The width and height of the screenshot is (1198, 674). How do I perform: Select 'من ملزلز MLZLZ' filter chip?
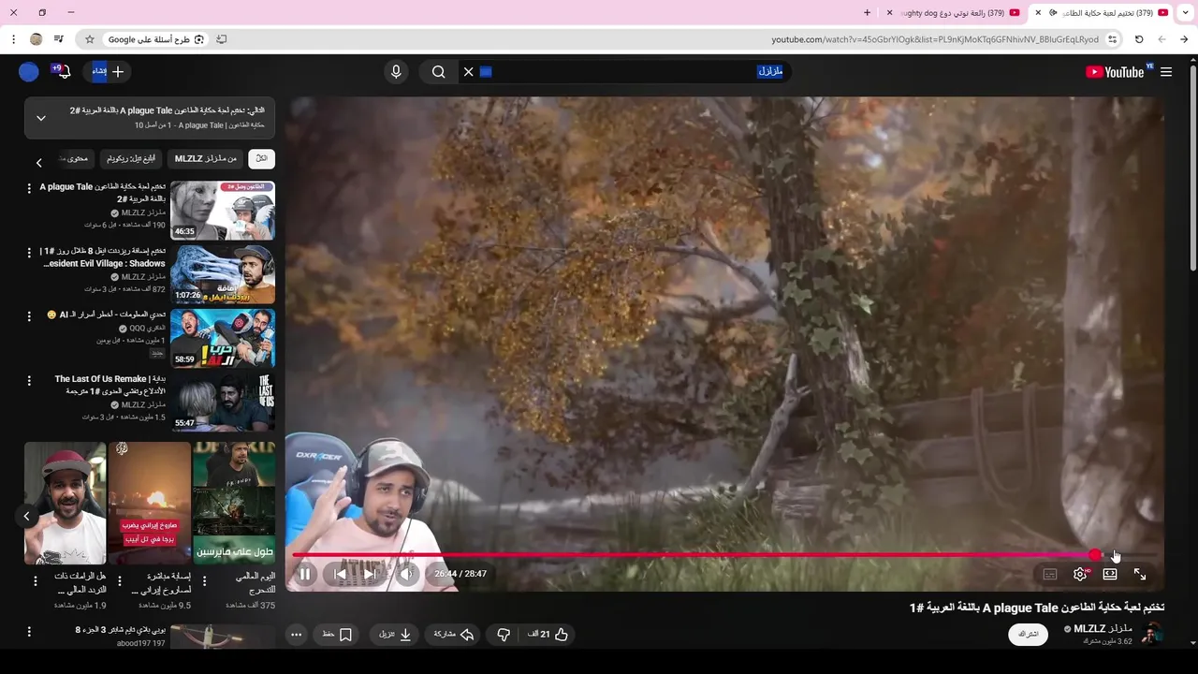206,159
